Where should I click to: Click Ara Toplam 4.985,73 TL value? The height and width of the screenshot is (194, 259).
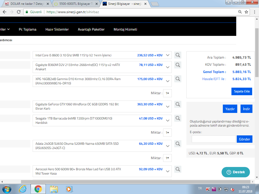coord(242,58)
